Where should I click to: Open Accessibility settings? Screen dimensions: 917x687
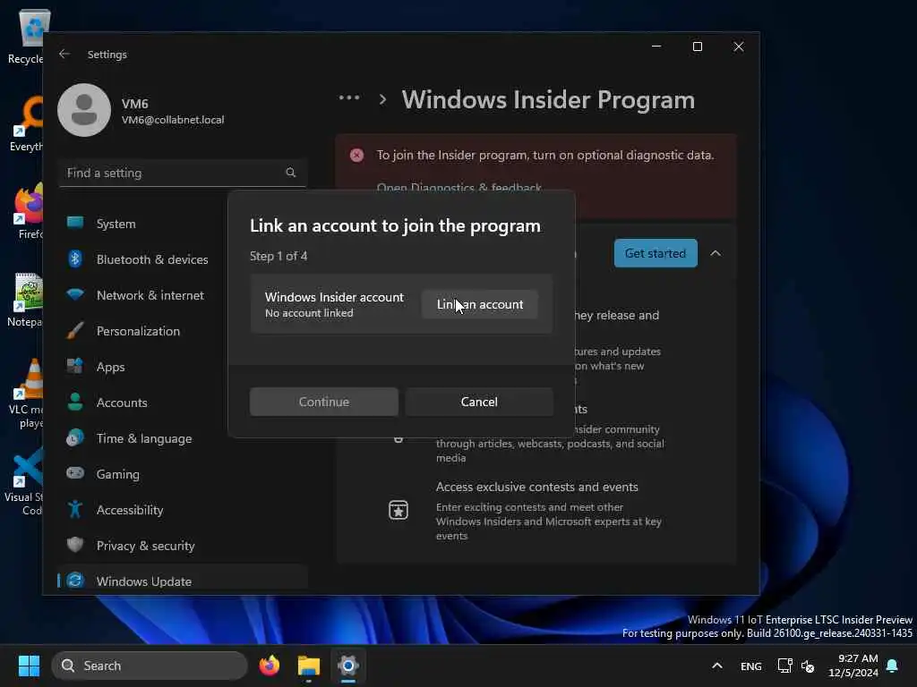pos(183,510)
